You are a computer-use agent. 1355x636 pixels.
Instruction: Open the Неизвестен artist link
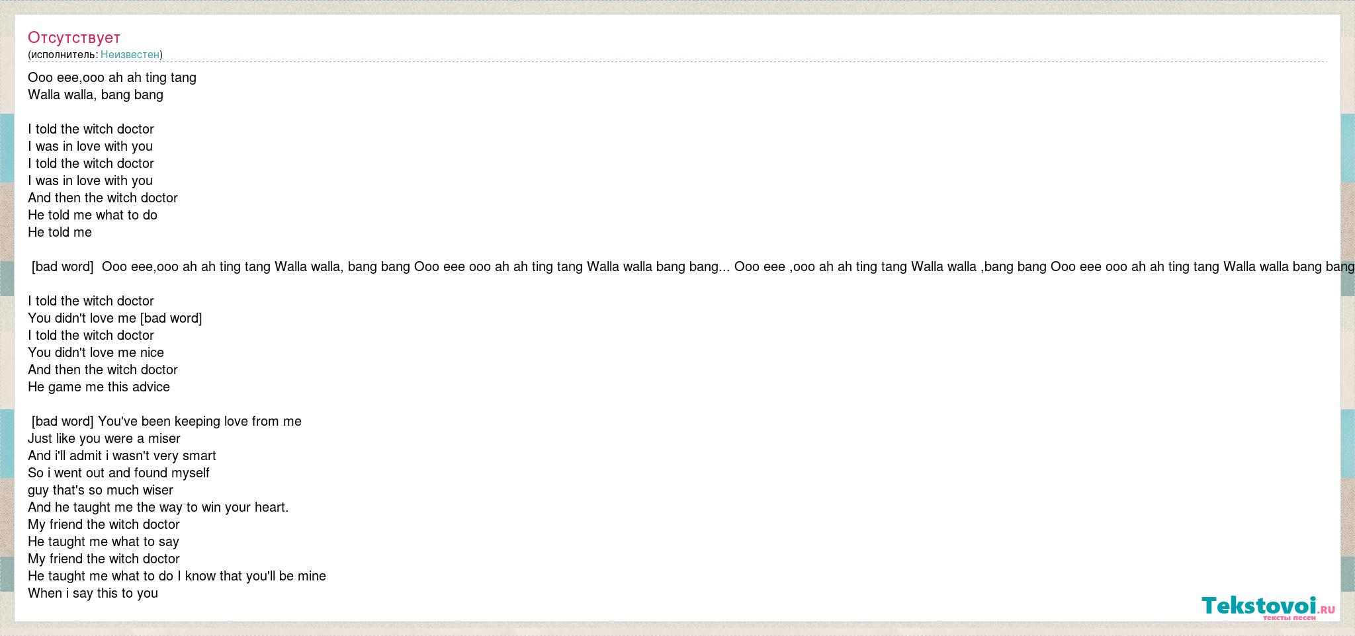click(x=130, y=54)
